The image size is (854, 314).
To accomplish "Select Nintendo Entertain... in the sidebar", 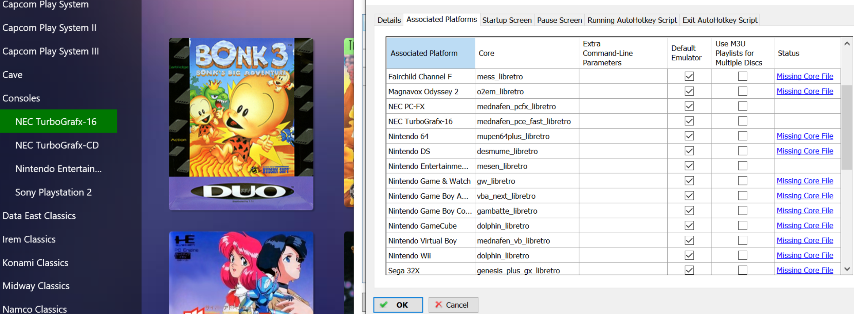I will pyautogui.click(x=58, y=169).
